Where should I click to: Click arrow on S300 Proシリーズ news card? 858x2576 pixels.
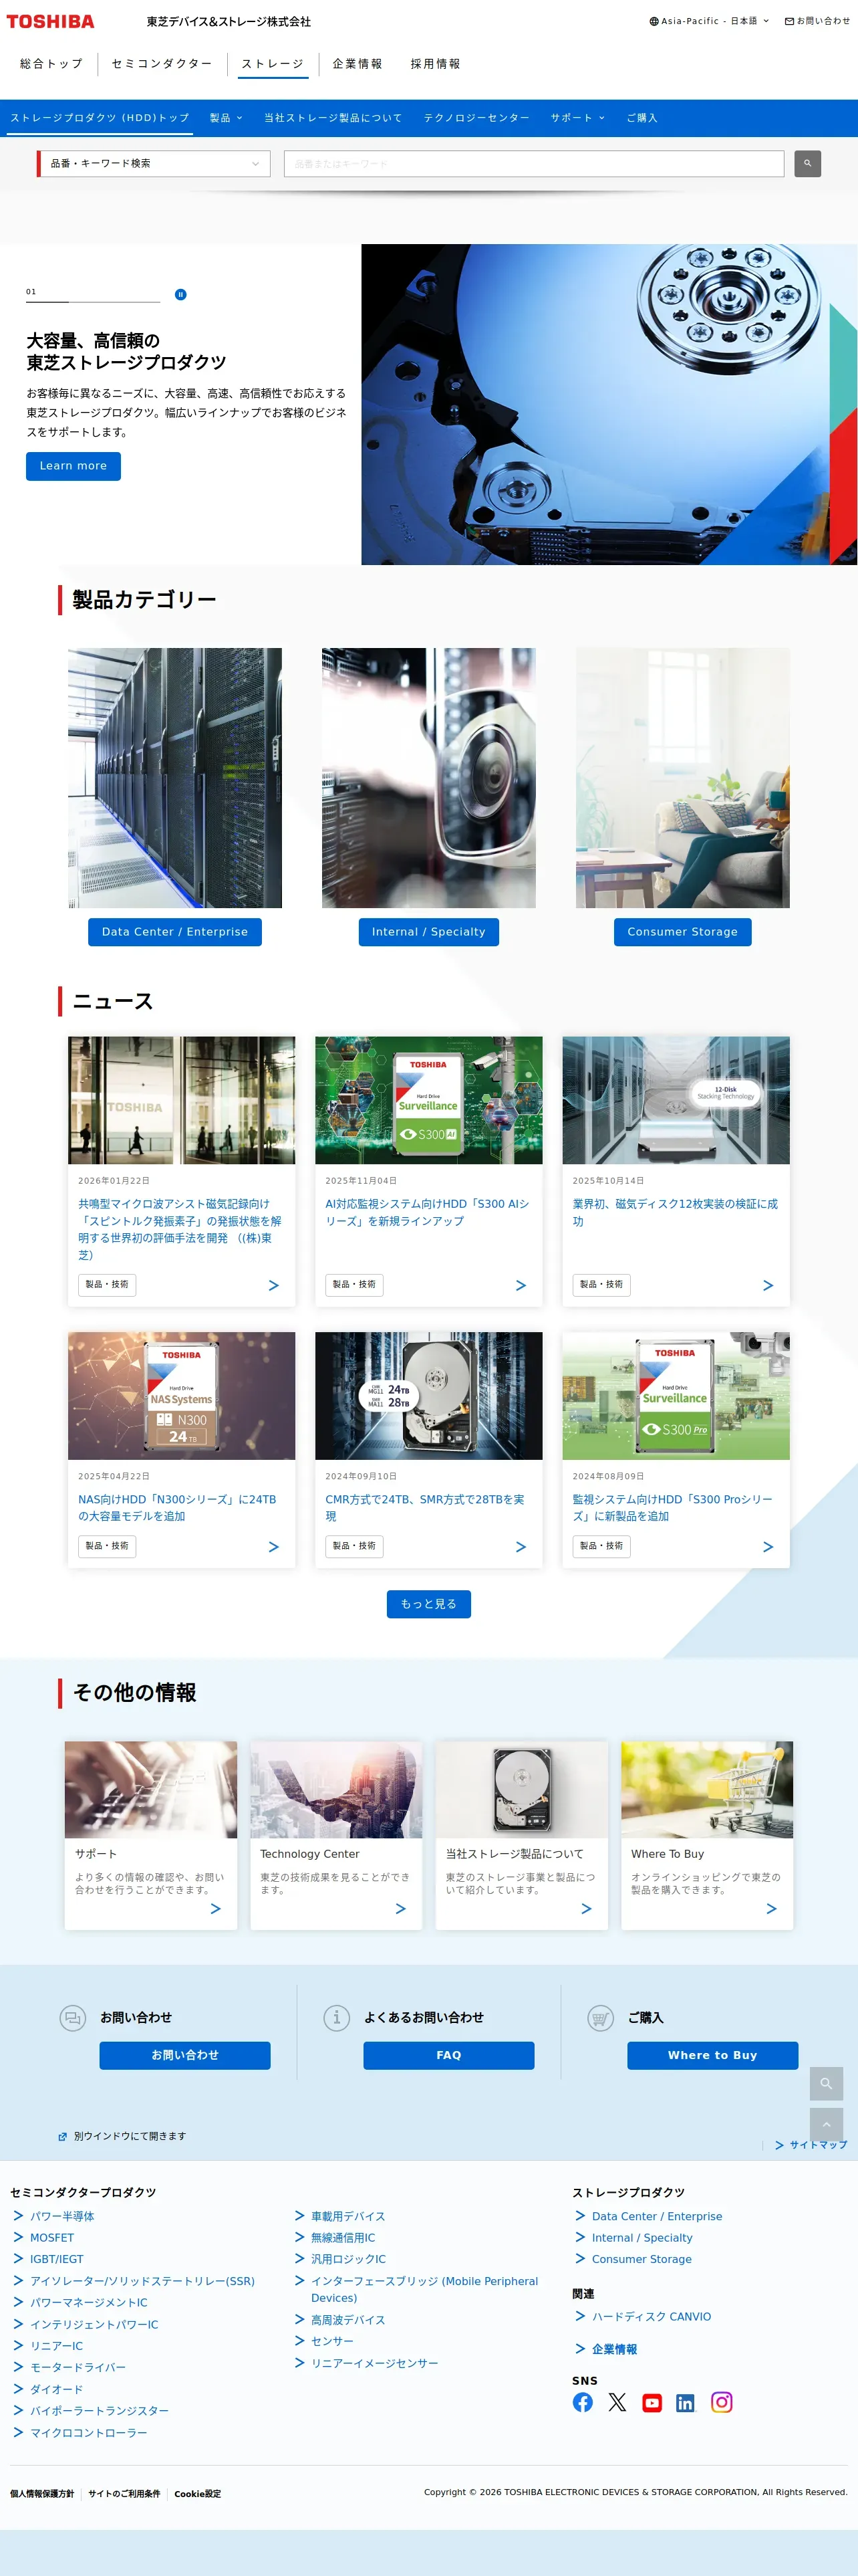(x=768, y=1546)
